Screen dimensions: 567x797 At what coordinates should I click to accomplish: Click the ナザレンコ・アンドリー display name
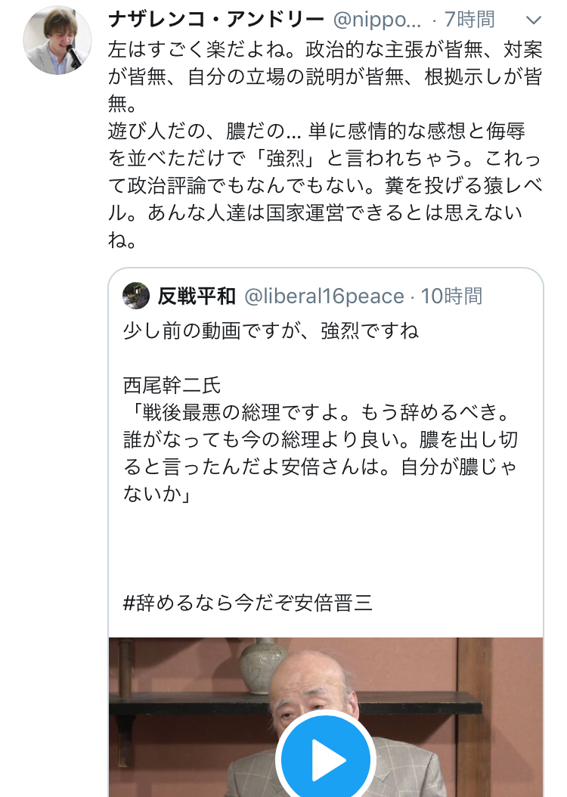[x=216, y=20]
